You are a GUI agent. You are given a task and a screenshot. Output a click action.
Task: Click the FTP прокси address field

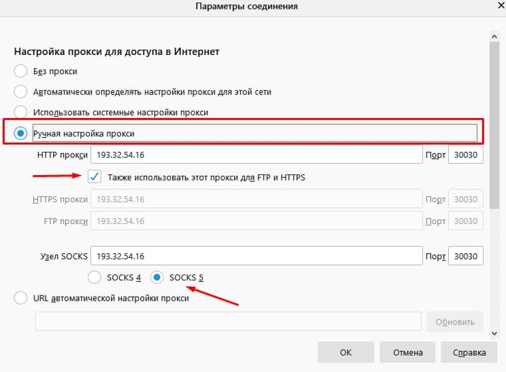click(256, 221)
